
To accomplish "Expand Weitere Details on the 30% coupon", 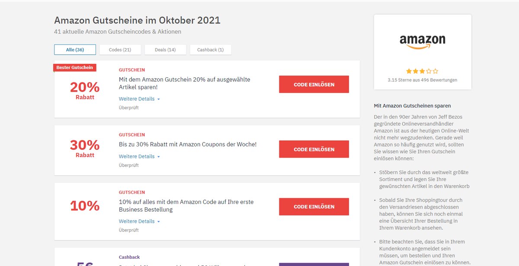I will tap(139, 156).
